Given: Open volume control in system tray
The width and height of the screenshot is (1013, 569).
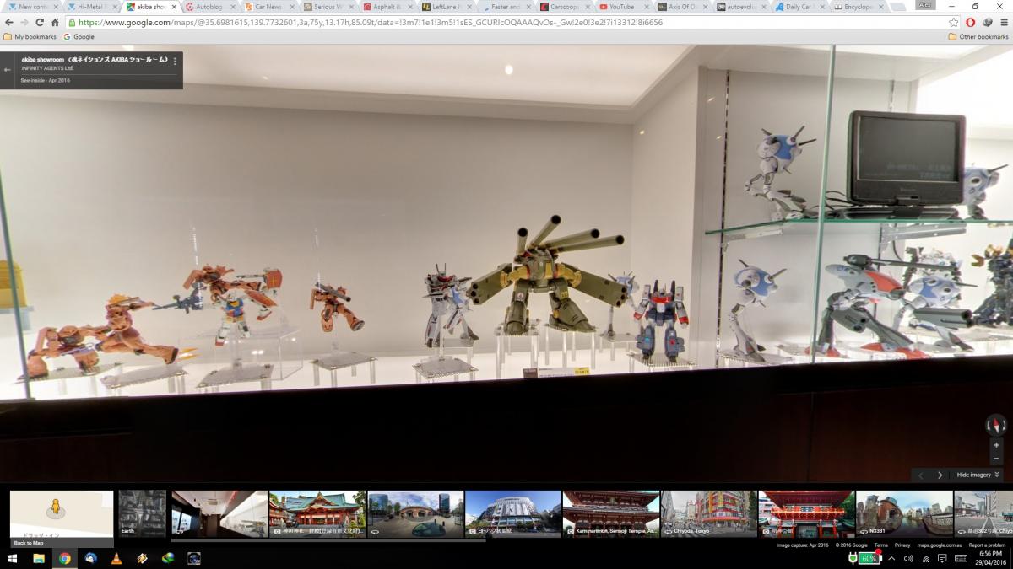Looking at the screenshot, I should point(908,558).
